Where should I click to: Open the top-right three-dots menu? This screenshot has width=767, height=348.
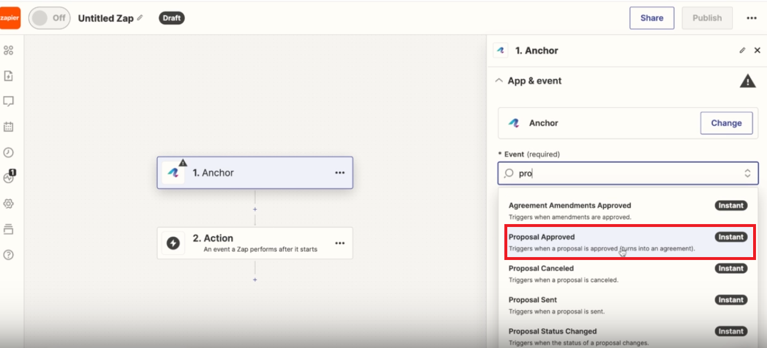tap(751, 18)
